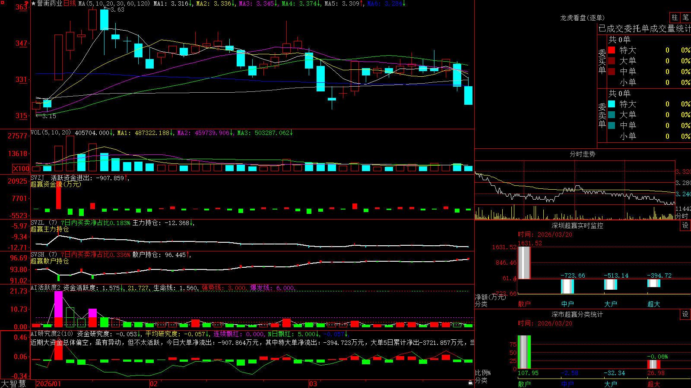Open 设 settings for 深圳超赢实时监控
This screenshot has height=388, width=691.
coord(685,225)
